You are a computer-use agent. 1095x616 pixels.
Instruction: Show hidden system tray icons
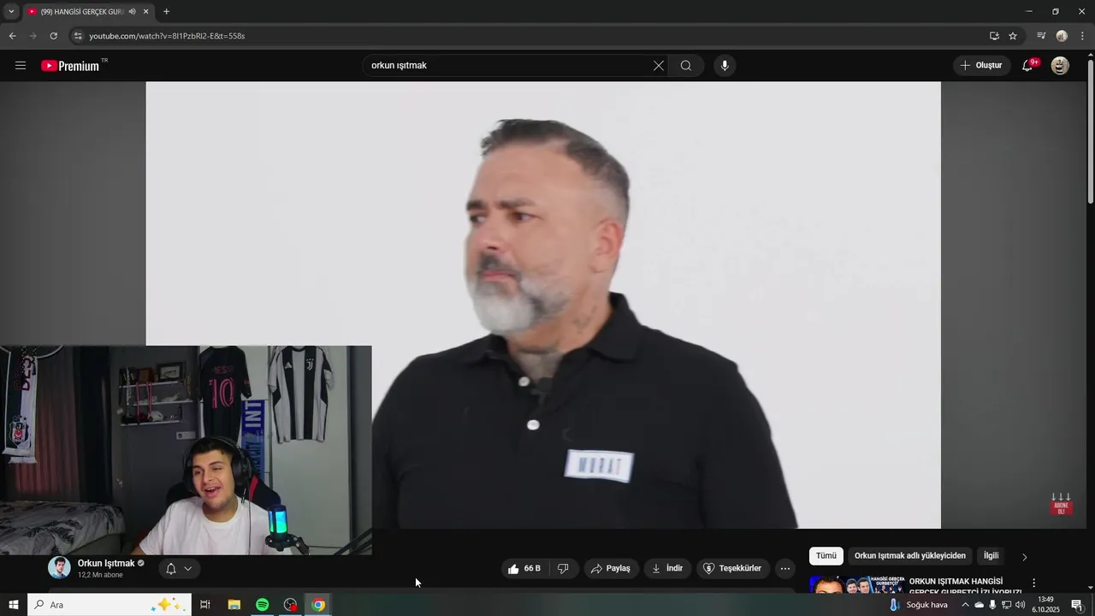point(965,605)
